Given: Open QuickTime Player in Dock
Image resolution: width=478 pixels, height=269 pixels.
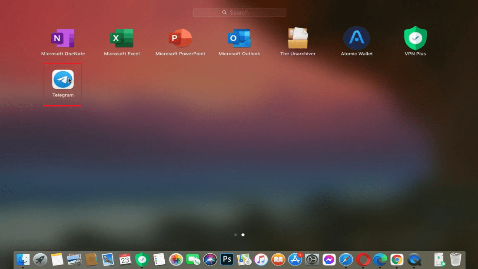Looking at the screenshot, I should 414,259.
